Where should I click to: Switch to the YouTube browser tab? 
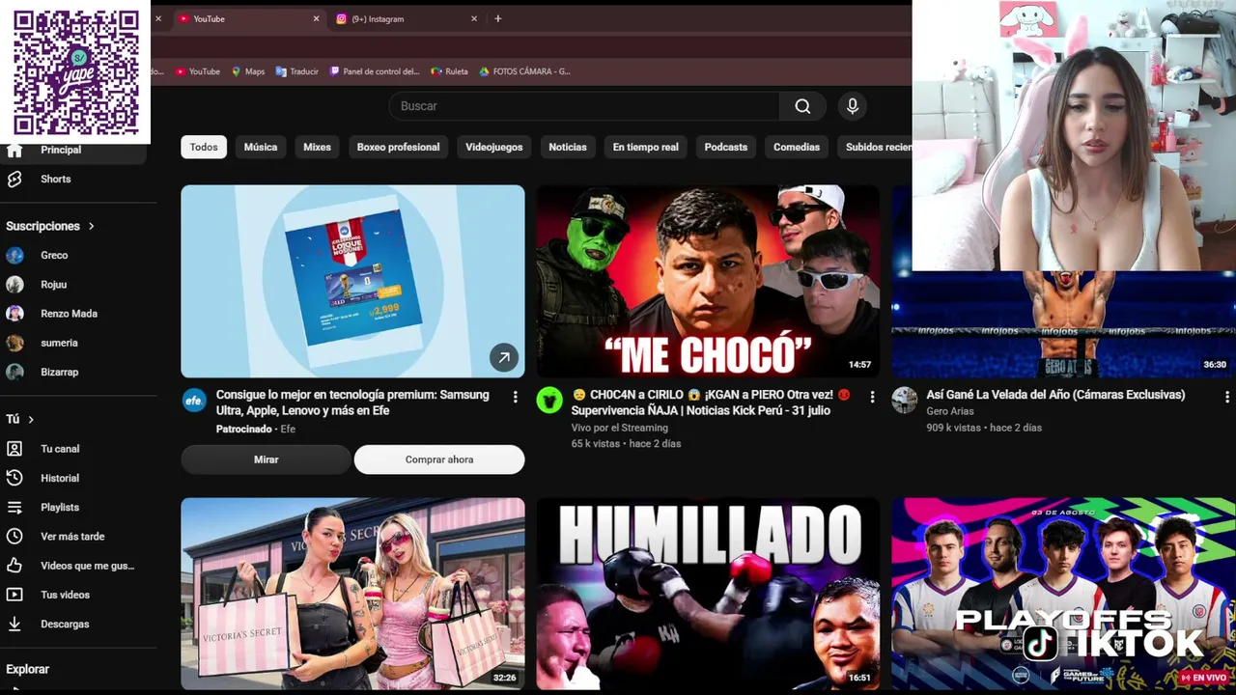pyautogui.click(x=249, y=18)
